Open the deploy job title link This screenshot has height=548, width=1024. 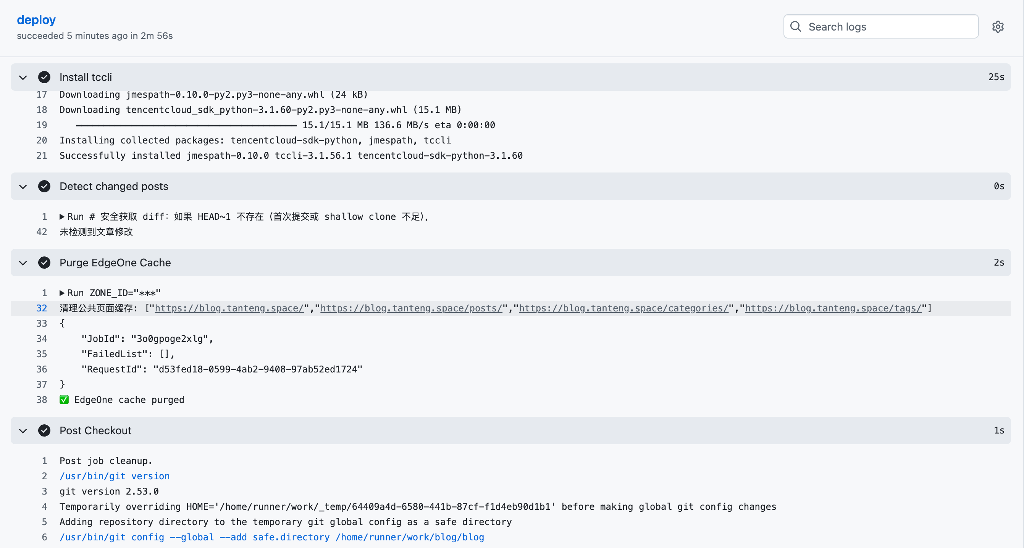(x=36, y=20)
